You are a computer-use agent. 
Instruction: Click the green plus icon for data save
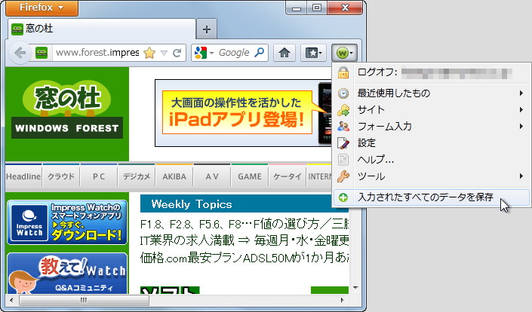[343, 197]
